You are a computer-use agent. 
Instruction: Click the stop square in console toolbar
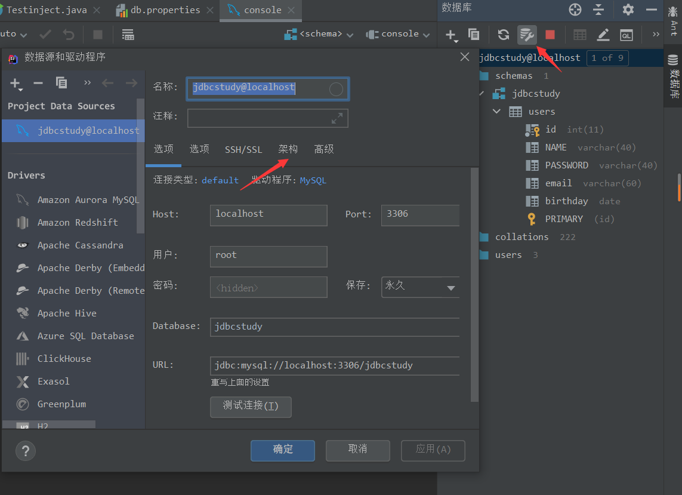coord(98,35)
